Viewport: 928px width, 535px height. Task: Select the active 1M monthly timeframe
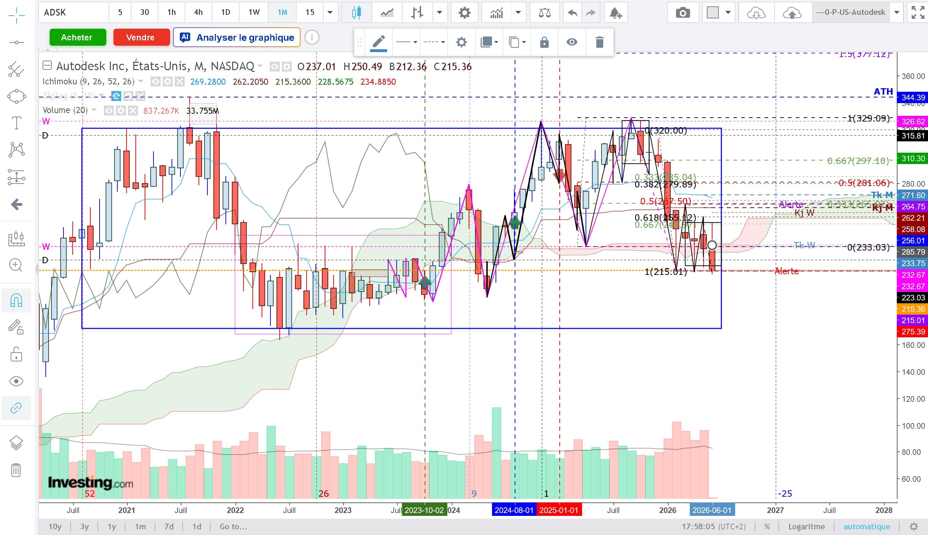[282, 12]
